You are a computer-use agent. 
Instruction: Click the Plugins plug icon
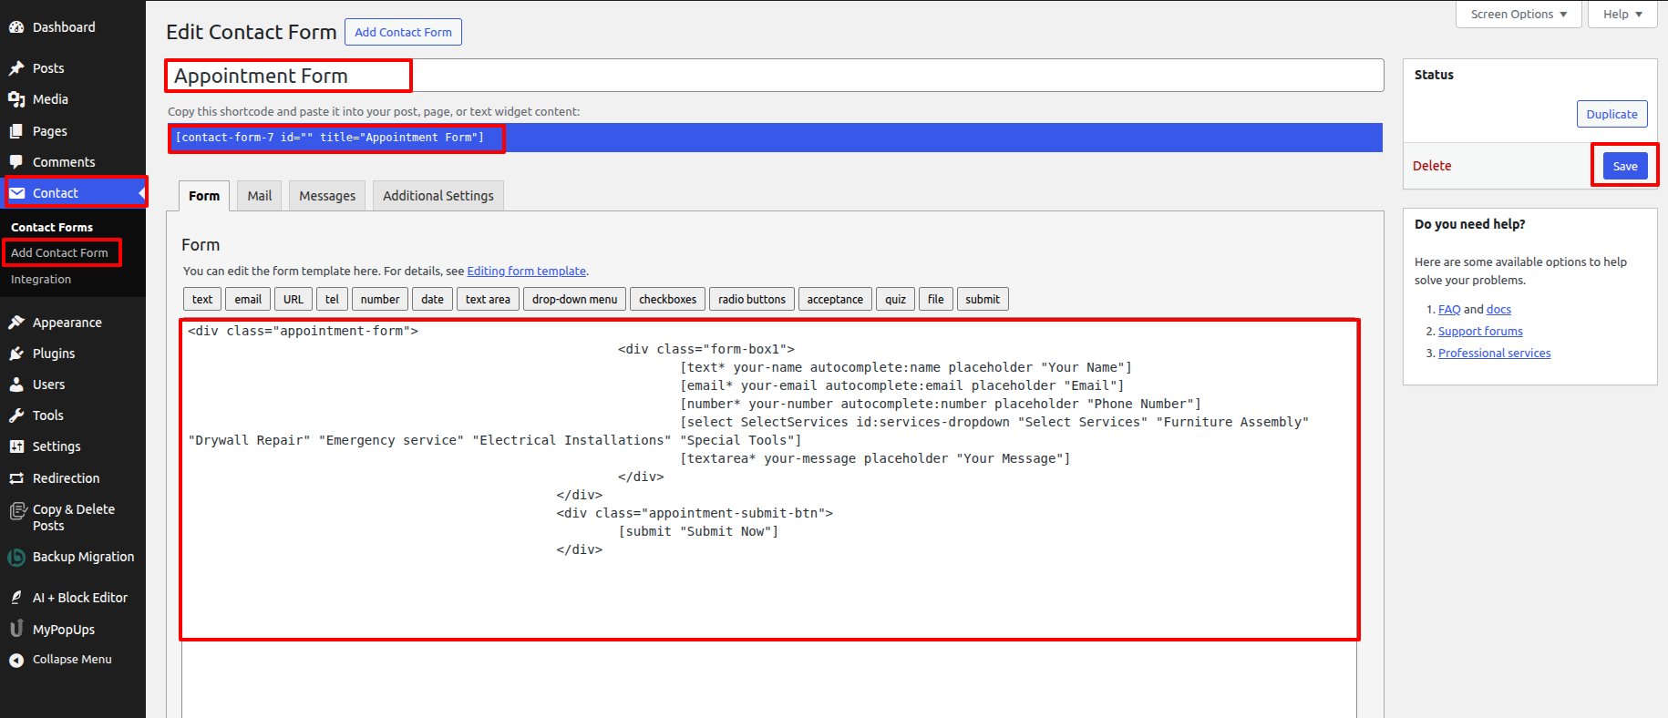(x=16, y=354)
